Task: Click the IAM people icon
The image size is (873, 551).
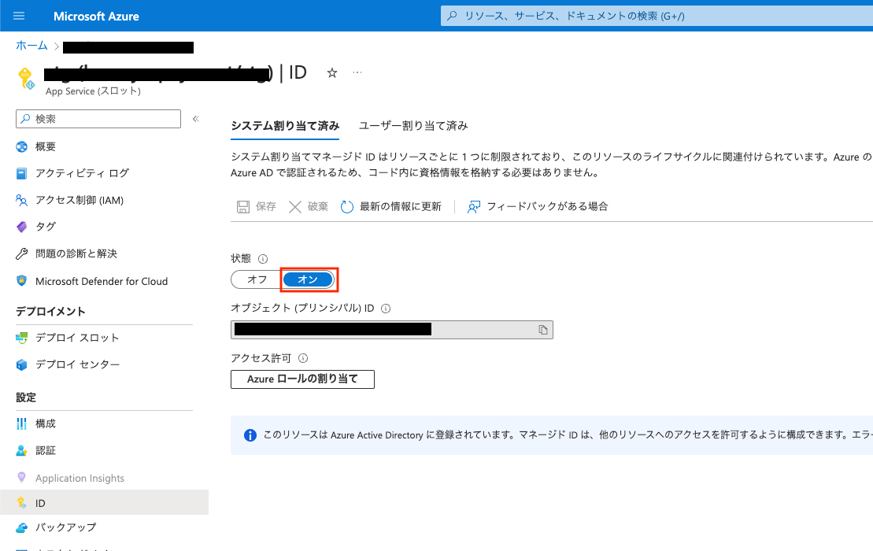Action: [22, 201]
